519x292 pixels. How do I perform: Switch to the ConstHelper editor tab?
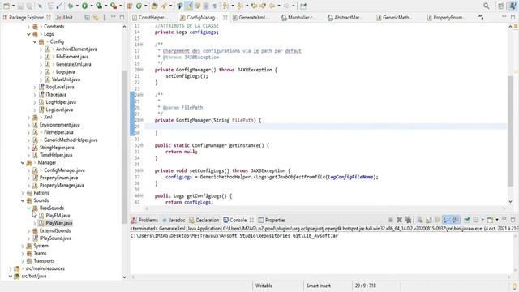150,18
